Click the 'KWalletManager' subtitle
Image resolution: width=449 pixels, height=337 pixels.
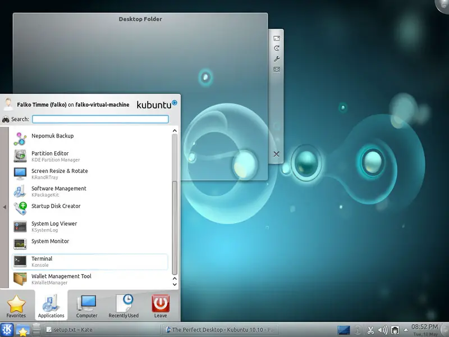[49, 283]
